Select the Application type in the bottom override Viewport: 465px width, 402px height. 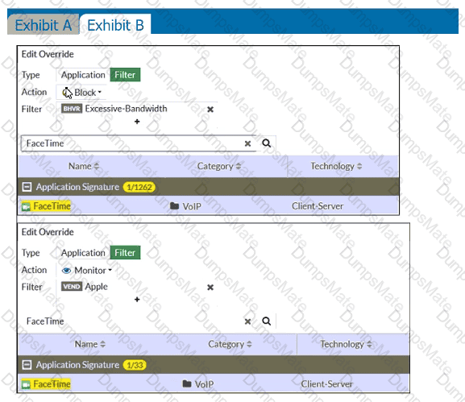[x=83, y=253]
